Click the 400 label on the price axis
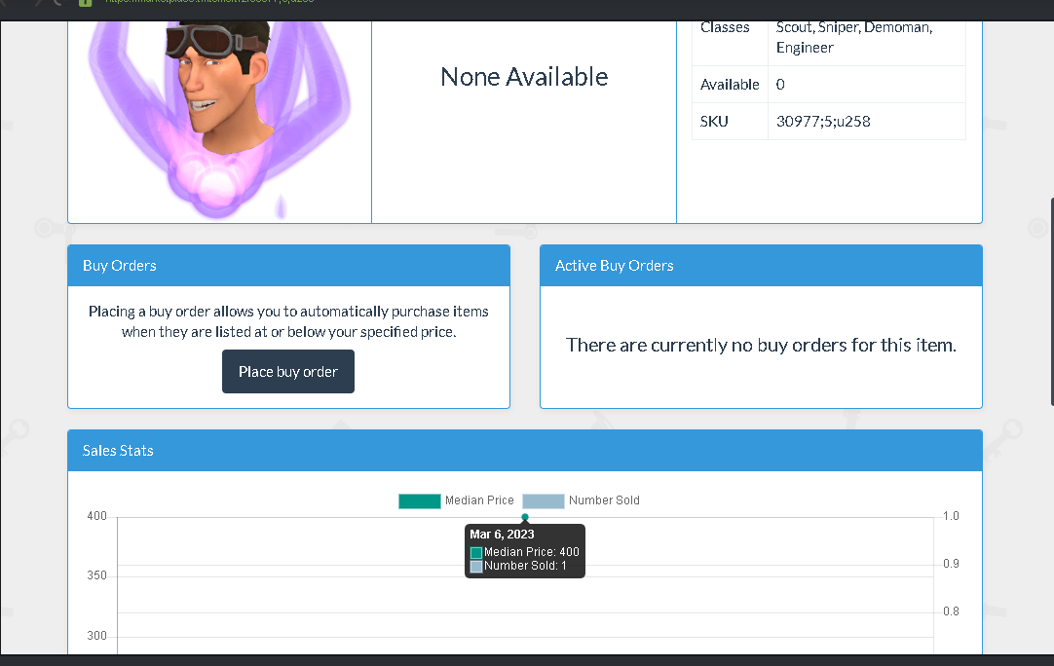Viewport: 1054px width, 666px height. 96,516
